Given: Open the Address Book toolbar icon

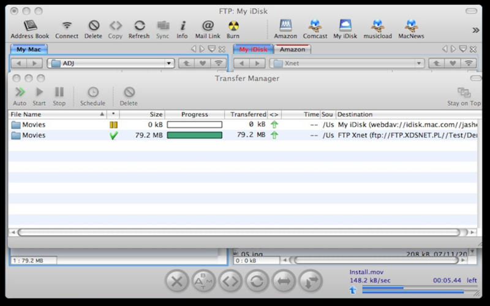Looking at the screenshot, I should click(30, 29).
